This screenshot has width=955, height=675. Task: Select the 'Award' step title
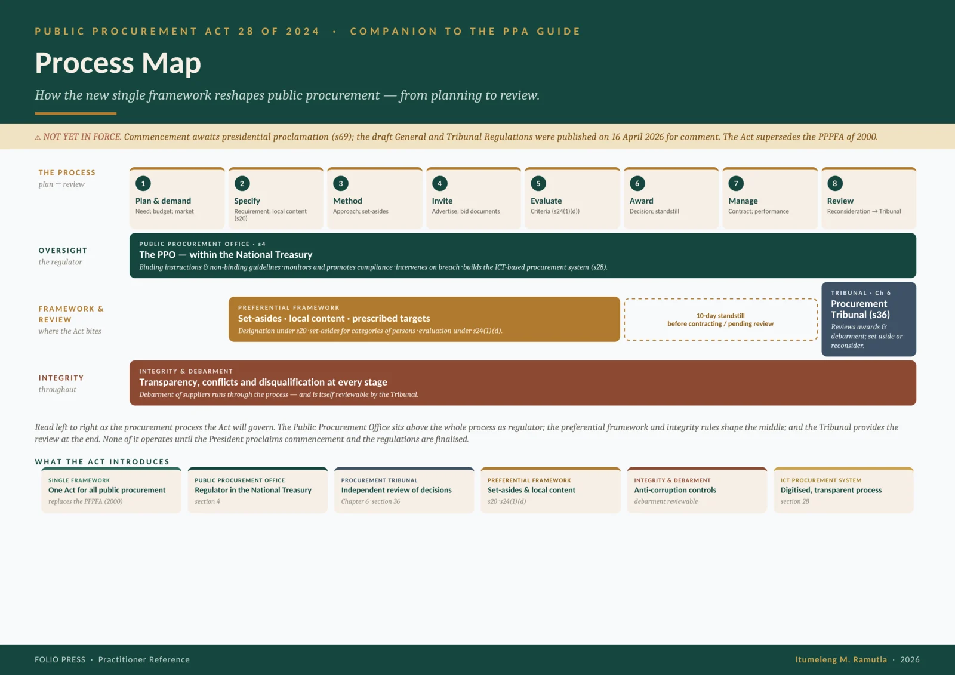point(642,201)
